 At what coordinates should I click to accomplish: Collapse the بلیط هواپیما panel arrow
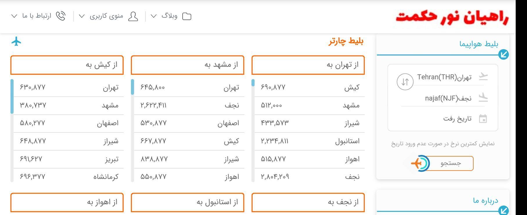pyautogui.click(x=503, y=54)
